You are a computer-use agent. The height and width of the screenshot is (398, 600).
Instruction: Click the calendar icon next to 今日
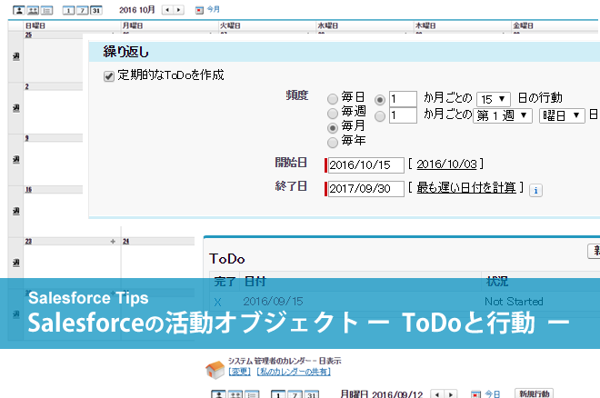[475, 394]
